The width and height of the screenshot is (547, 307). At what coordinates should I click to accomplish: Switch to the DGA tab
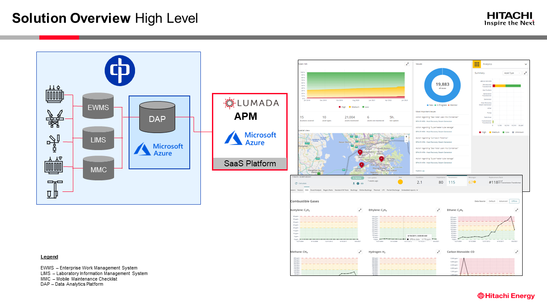coord(306,190)
